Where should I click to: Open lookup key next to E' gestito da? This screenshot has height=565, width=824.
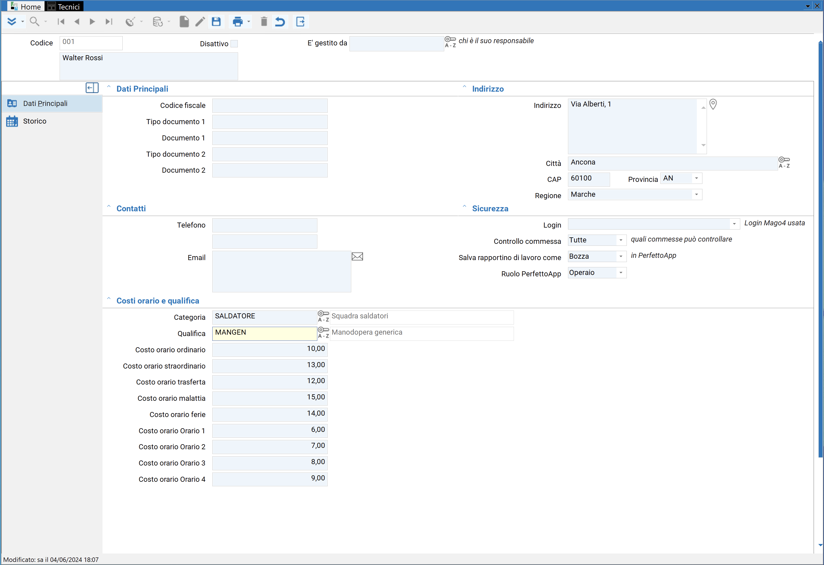click(450, 42)
